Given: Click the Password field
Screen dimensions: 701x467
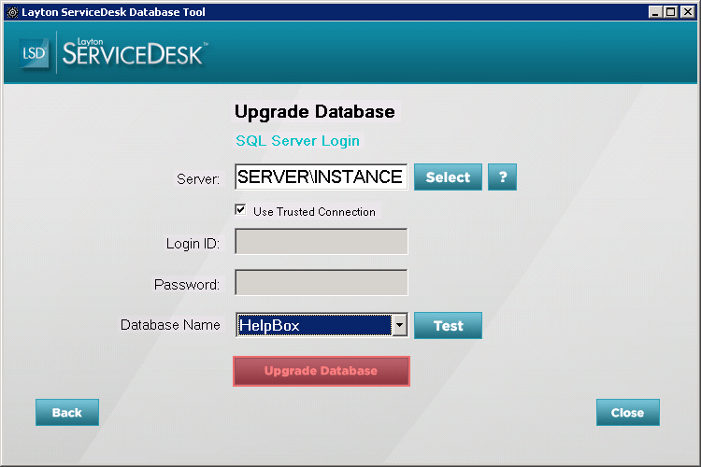Looking at the screenshot, I should click(321, 282).
